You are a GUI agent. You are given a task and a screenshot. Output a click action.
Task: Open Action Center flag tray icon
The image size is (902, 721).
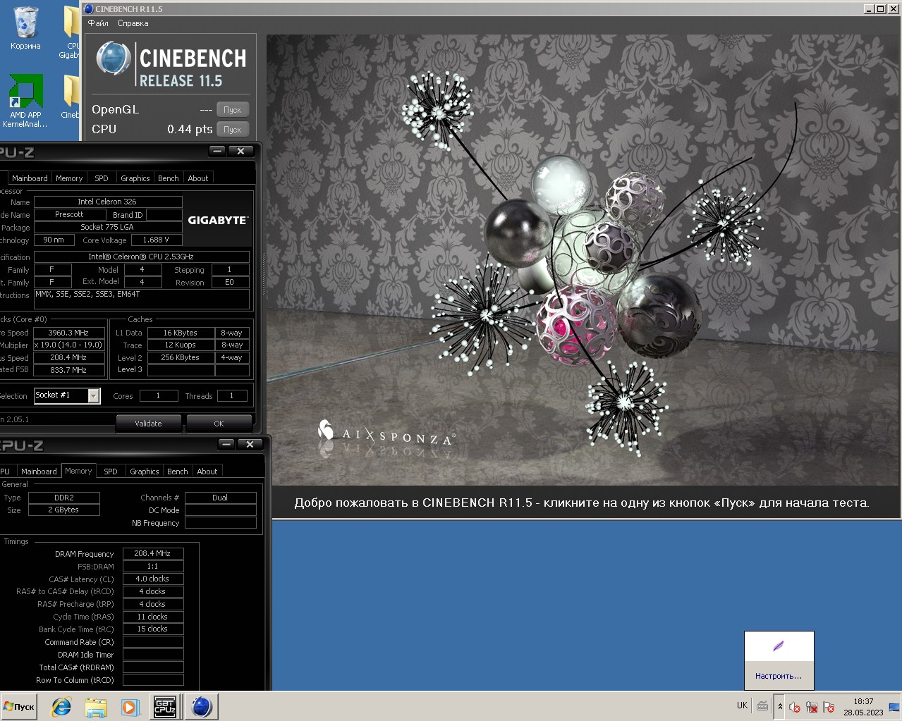tap(829, 707)
